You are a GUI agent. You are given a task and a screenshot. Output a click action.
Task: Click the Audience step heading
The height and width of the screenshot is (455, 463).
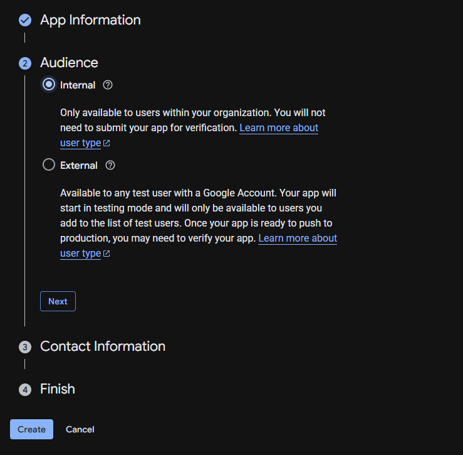click(x=69, y=63)
